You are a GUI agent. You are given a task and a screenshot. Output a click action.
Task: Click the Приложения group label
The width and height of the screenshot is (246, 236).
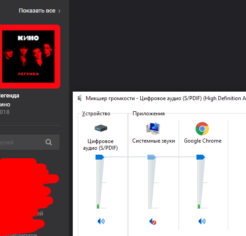149,114
